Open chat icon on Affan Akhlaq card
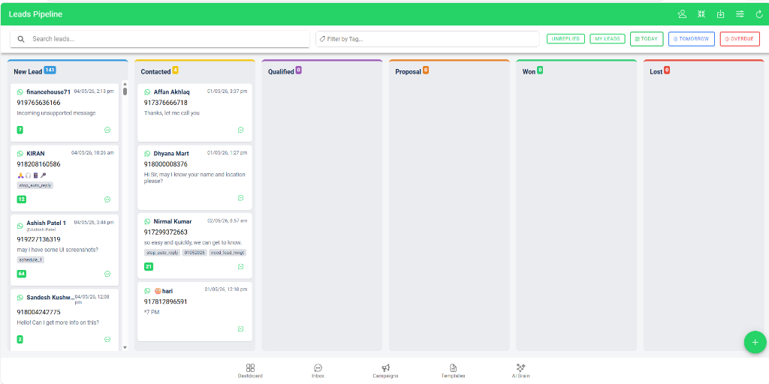Image resolution: width=769 pixels, height=384 pixels. pos(241,130)
